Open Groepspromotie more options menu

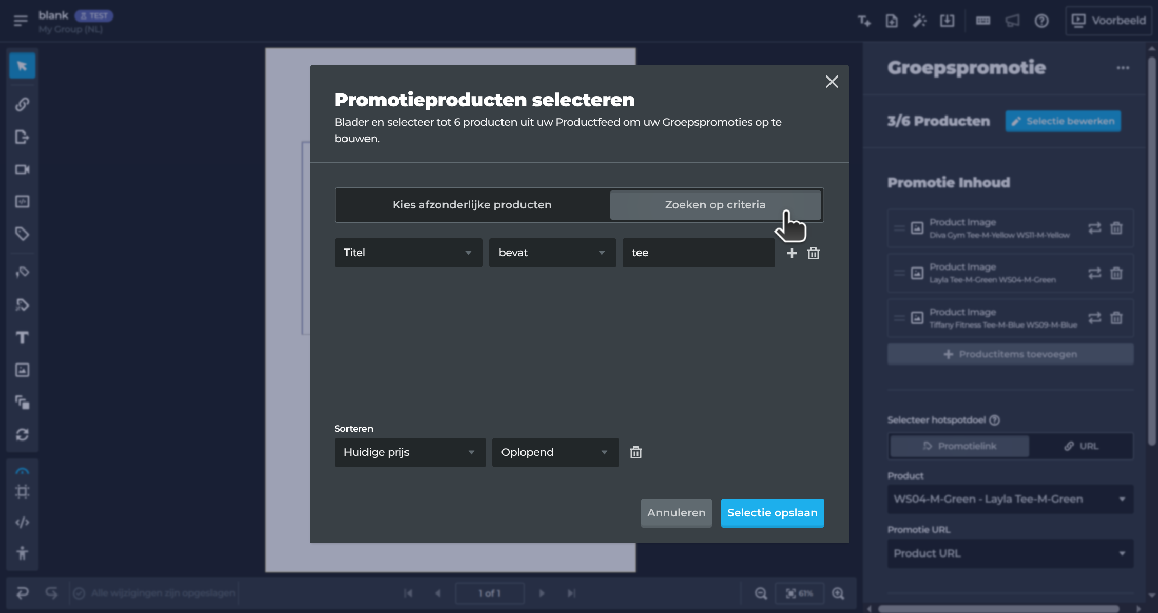1123,68
